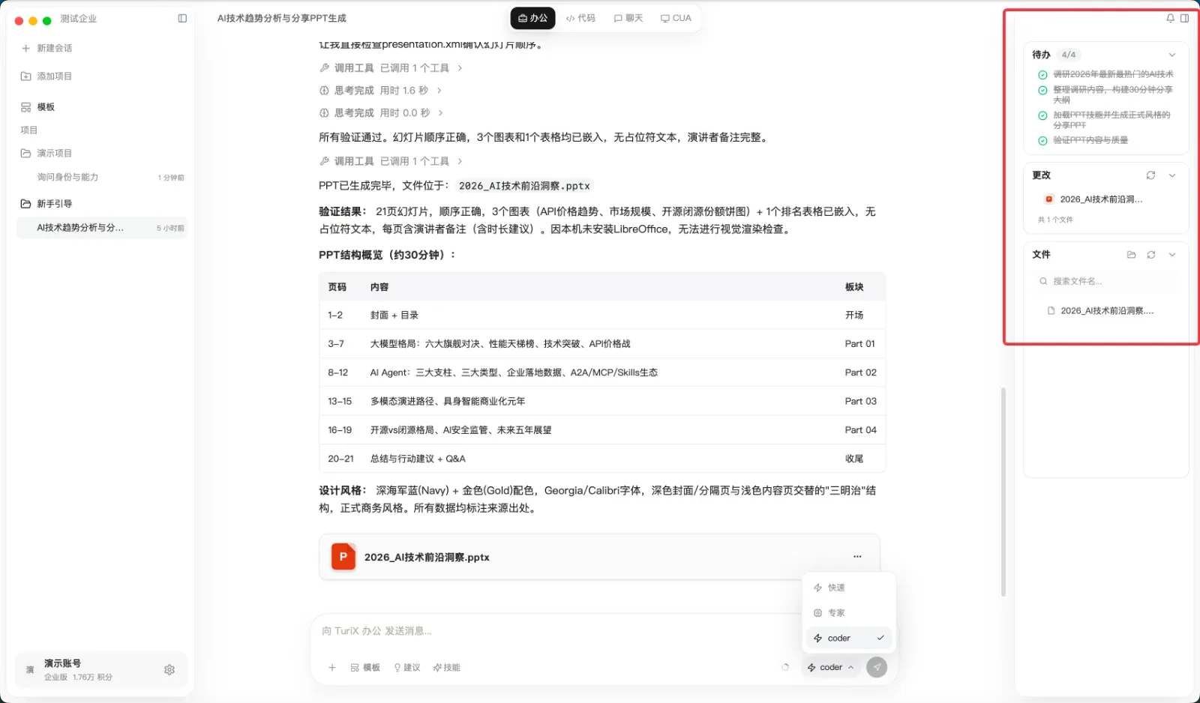
Task: Toggle the right side panel icon
Action: click(x=1185, y=18)
